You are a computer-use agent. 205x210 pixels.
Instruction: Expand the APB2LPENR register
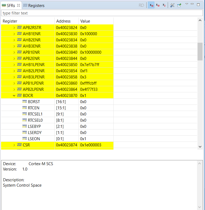point(14,89)
